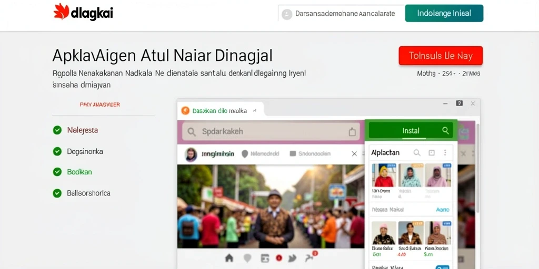Click the folder icon beside Sndondocien
Viewport: 539px width, 269px height.
coord(293,154)
